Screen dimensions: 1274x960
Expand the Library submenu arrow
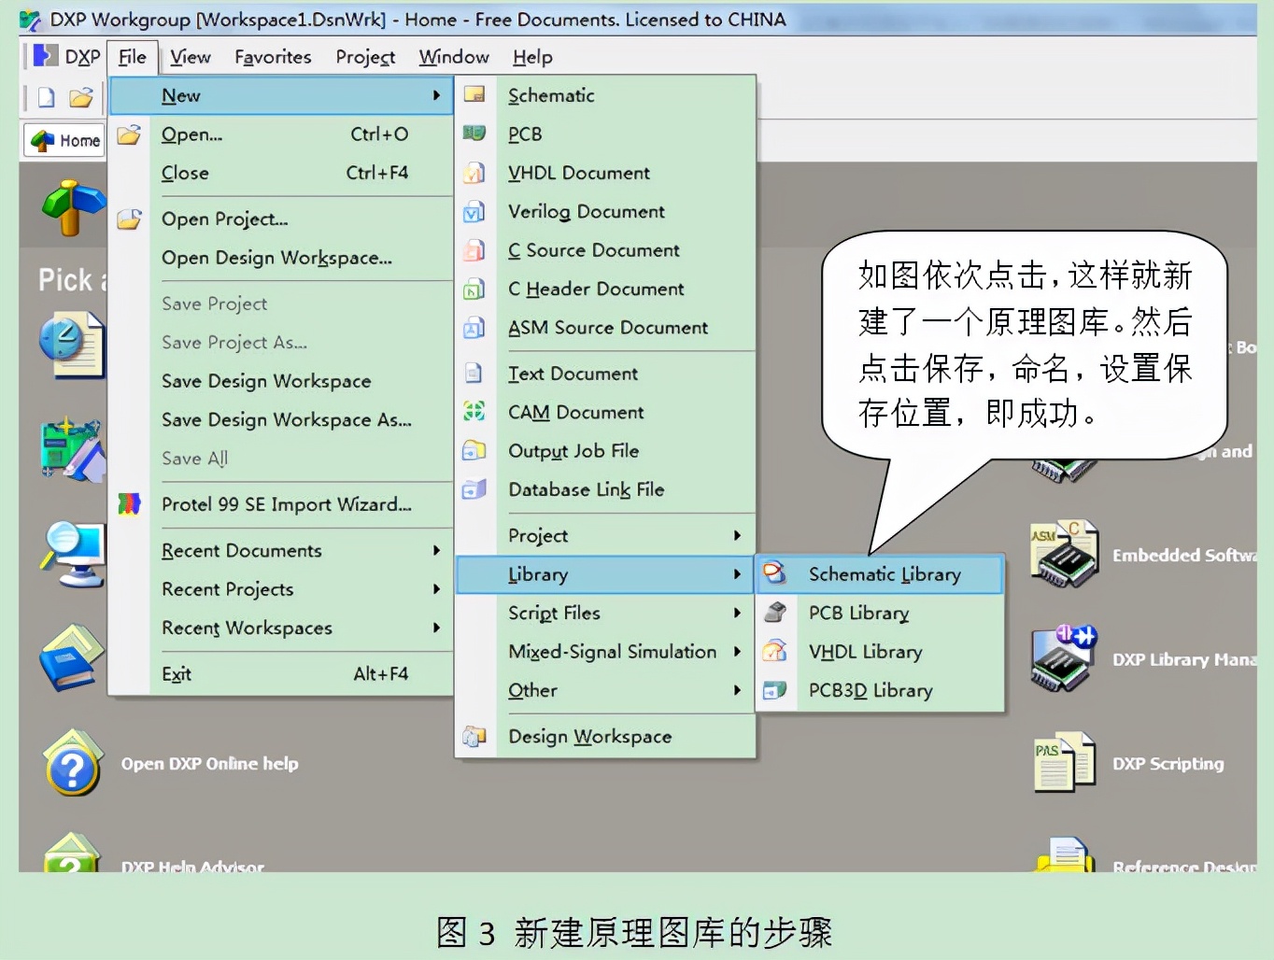pos(738,574)
